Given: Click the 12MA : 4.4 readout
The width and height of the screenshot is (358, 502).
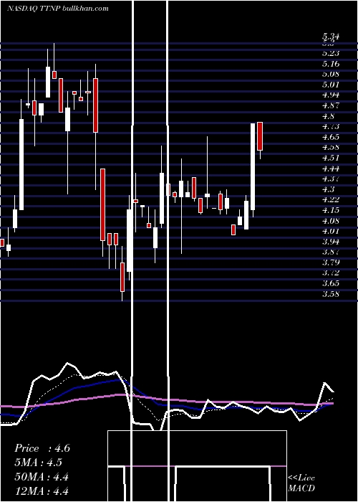Looking at the screenshot, I should (42, 491).
